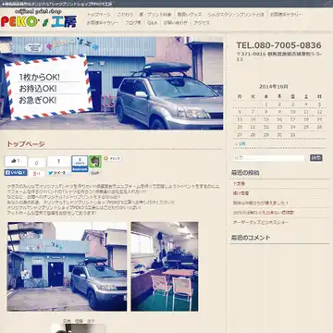Screen dimensions: 333x333
Task: Go to previous month 9月 link
Action: pos(240,144)
